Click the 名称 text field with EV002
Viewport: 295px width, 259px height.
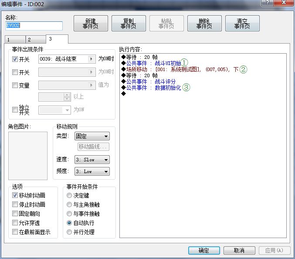[34, 26]
